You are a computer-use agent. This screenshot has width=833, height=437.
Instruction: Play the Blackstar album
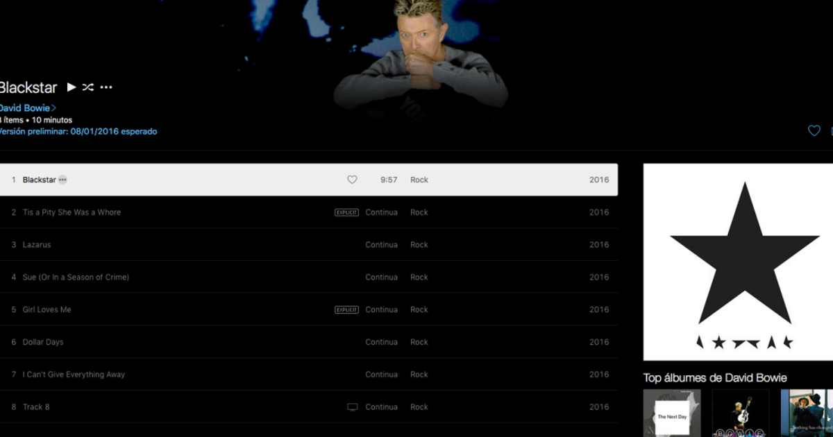[71, 87]
